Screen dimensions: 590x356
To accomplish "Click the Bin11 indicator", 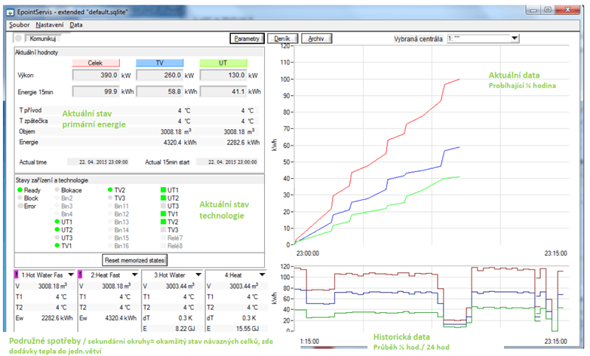I will coord(110,206).
